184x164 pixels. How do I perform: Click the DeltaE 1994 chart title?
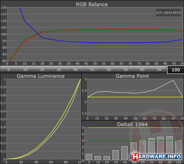click(x=132, y=124)
